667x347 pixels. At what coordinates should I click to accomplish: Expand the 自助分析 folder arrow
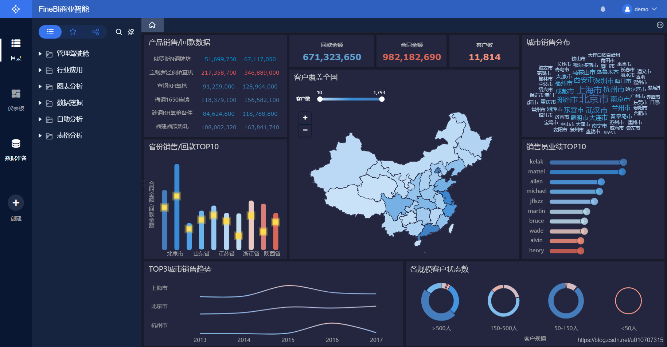tap(40, 119)
